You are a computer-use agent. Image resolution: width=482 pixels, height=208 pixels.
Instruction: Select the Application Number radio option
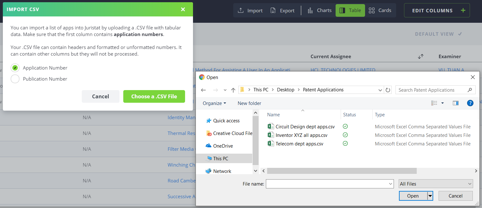[x=15, y=68]
